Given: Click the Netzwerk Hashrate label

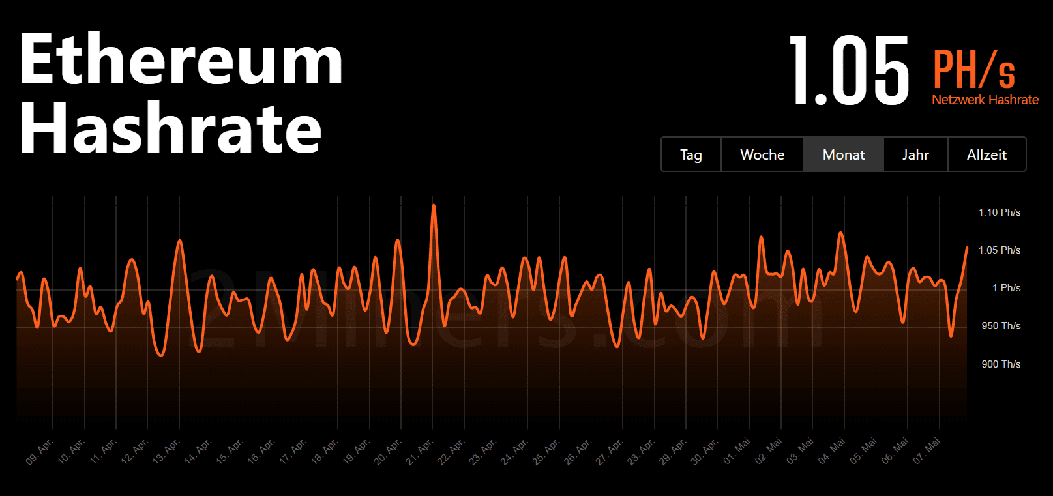Looking at the screenshot, I should click(985, 100).
